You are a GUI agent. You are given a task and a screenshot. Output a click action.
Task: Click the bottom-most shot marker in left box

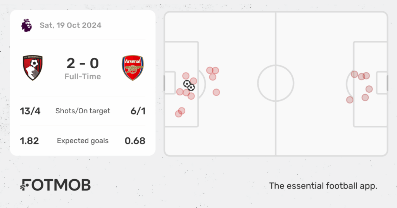pyautogui.click(x=178, y=114)
